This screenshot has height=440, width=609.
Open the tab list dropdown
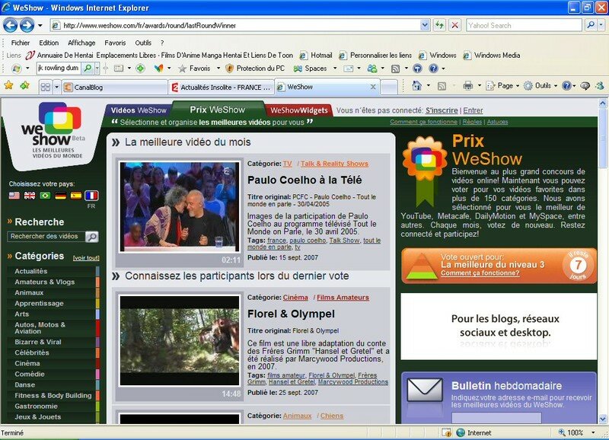click(56, 87)
